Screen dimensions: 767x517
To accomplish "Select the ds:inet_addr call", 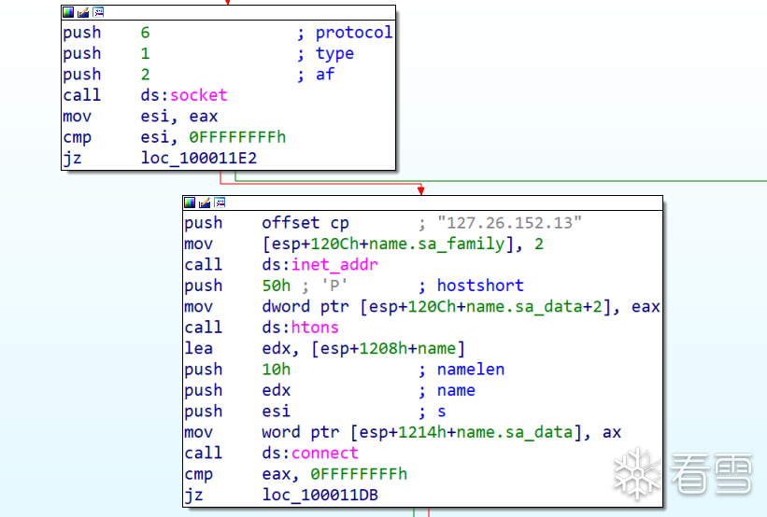I will tap(320, 264).
